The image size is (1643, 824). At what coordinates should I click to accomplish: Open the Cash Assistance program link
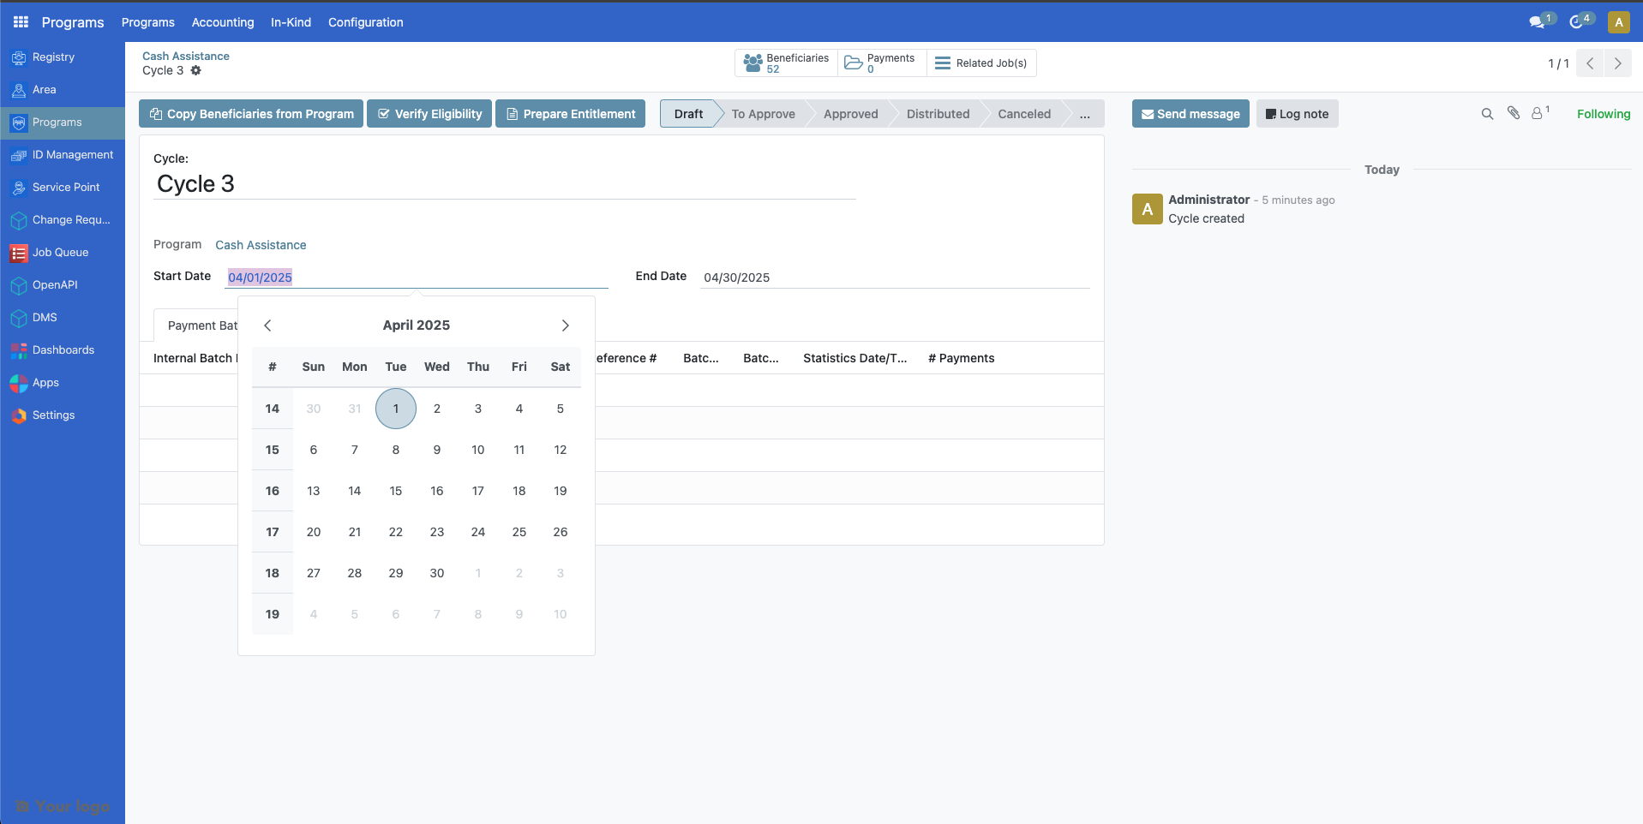point(261,245)
